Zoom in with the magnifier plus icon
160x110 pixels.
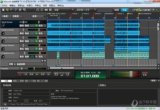[38, 10]
